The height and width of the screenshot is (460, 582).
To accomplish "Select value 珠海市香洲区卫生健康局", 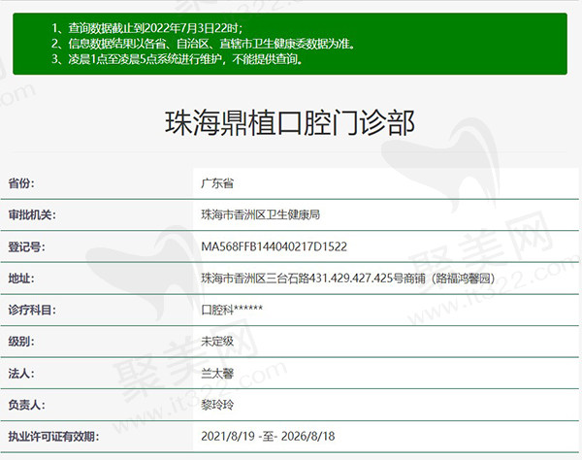I will tap(260, 215).
